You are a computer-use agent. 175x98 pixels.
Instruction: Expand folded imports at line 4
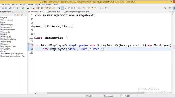[34, 26]
